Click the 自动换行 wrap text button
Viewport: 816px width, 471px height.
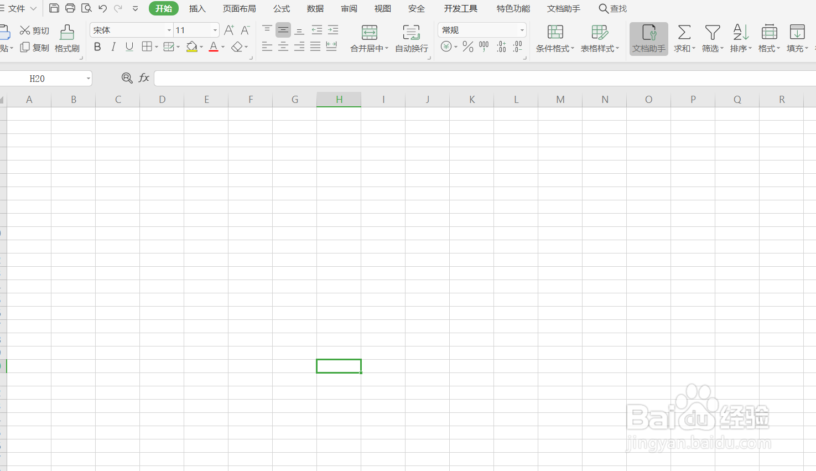pos(412,39)
